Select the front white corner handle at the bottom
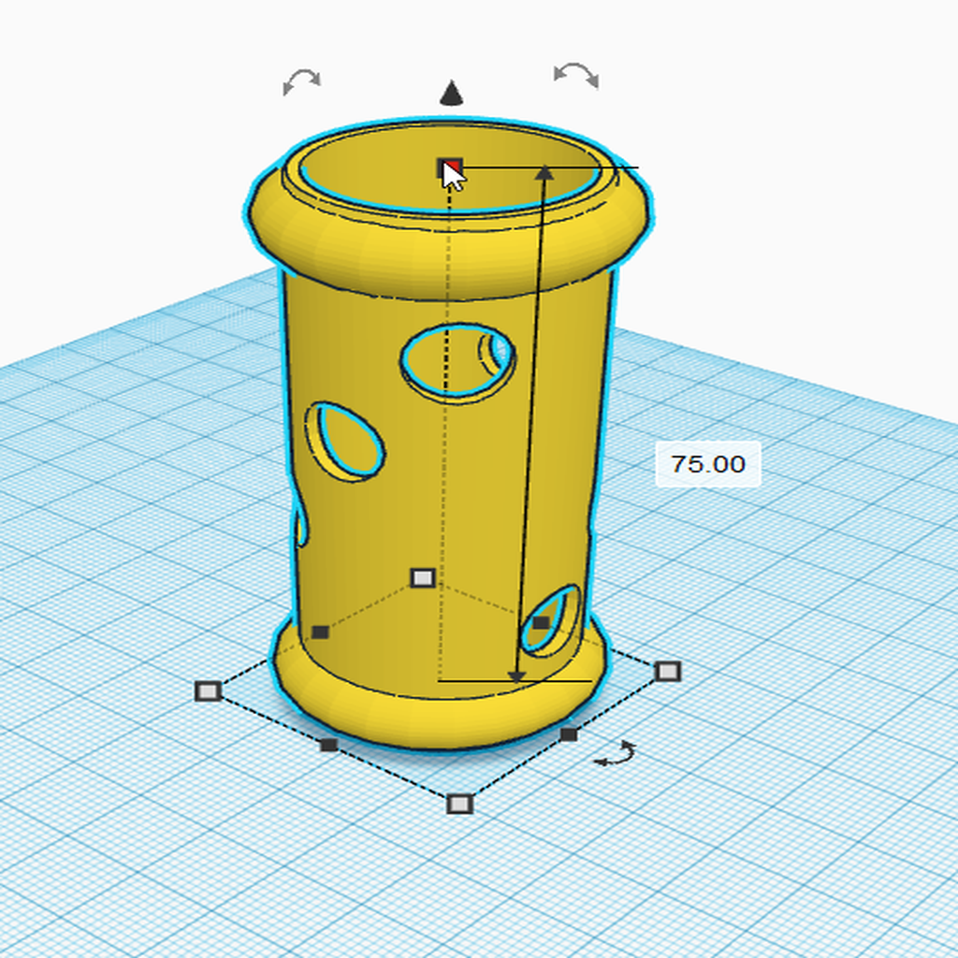The width and height of the screenshot is (958, 958). click(459, 804)
